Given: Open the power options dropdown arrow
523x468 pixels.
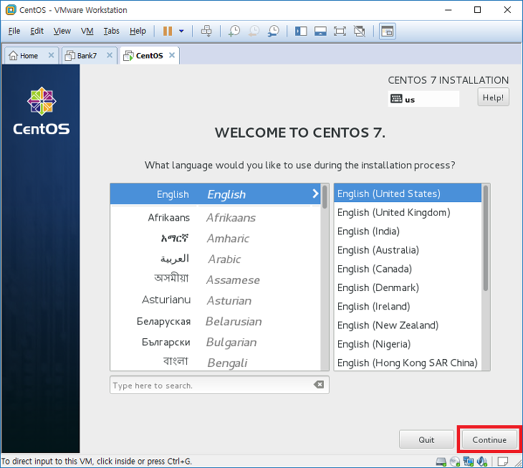Looking at the screenshot, I should 181,31.
